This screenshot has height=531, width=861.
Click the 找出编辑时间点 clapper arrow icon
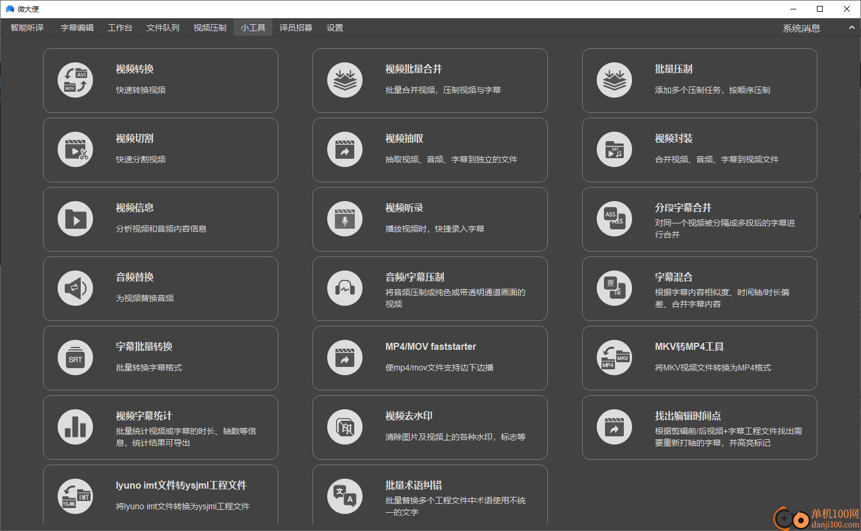(x=614, y=427)
